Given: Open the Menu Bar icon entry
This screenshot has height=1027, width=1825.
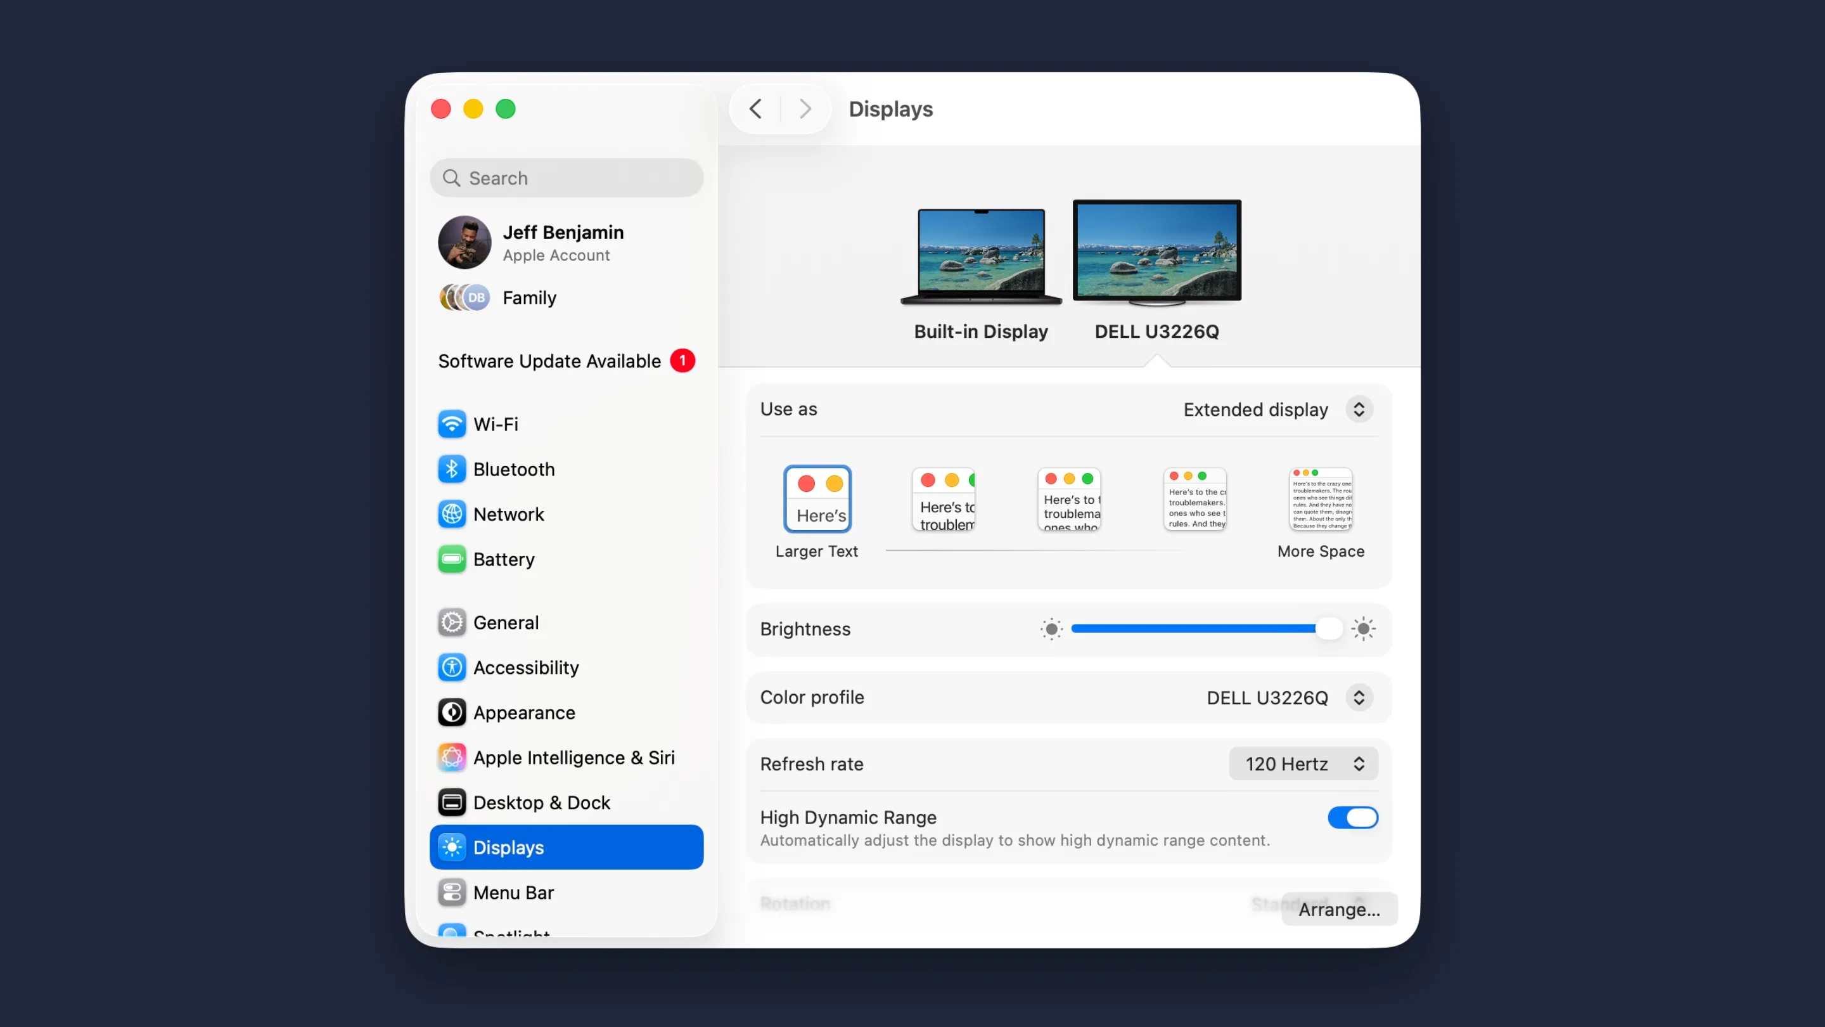Looking at the screenshot, I should pos(452,893).
